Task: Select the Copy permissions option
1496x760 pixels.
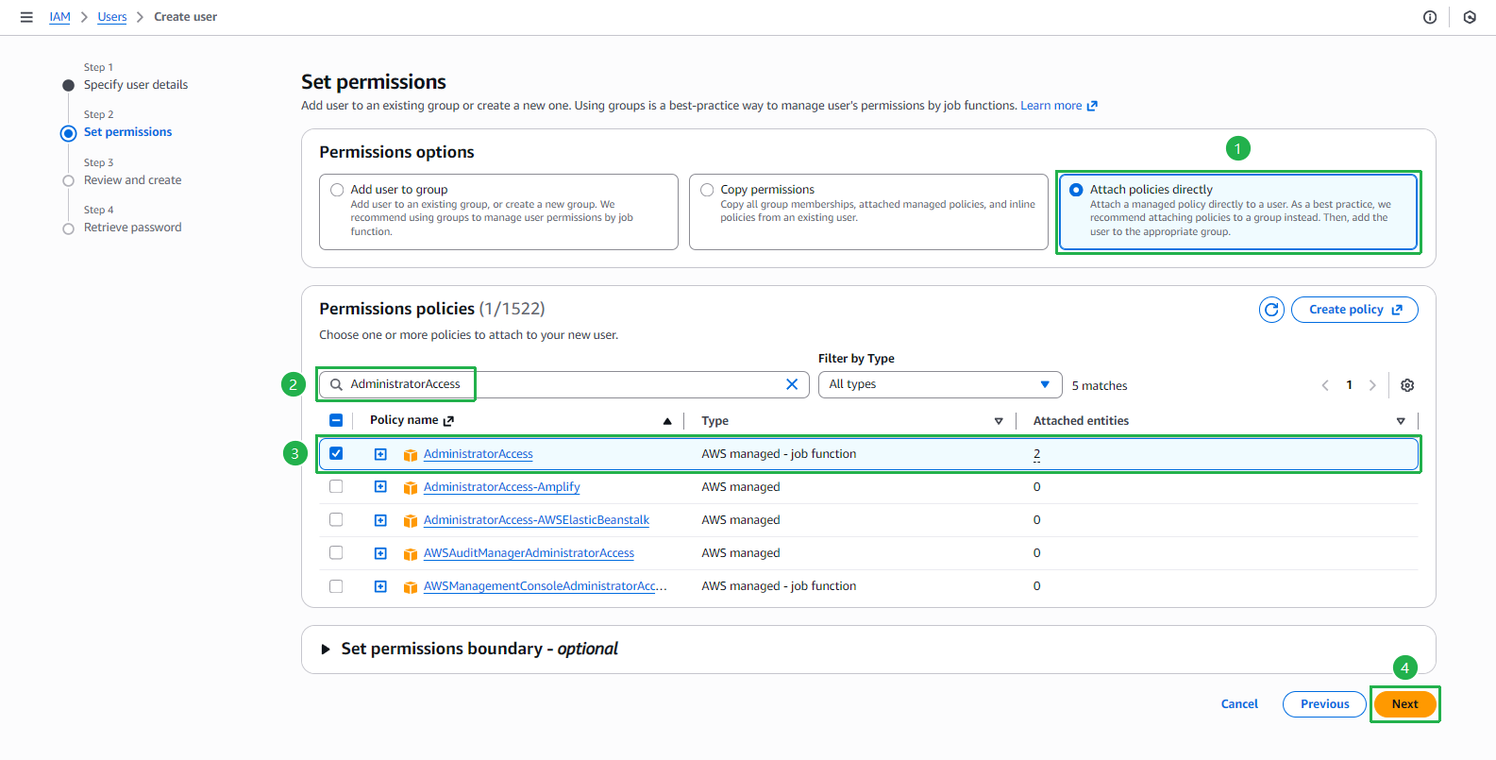Action: tap(707, 190)
